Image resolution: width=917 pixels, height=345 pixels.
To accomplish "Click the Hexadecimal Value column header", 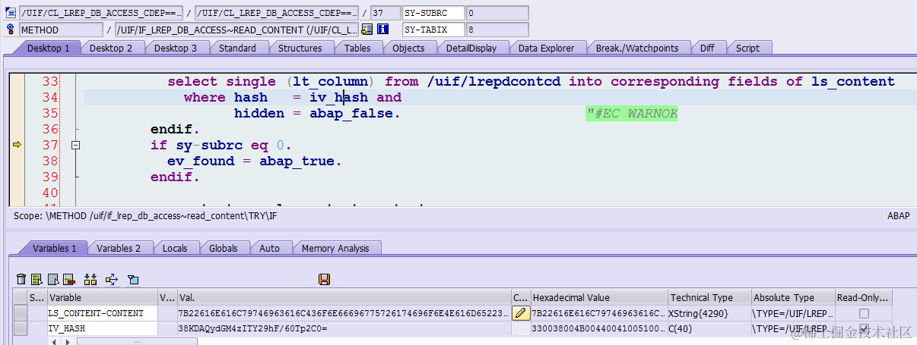I will point(598,297).
